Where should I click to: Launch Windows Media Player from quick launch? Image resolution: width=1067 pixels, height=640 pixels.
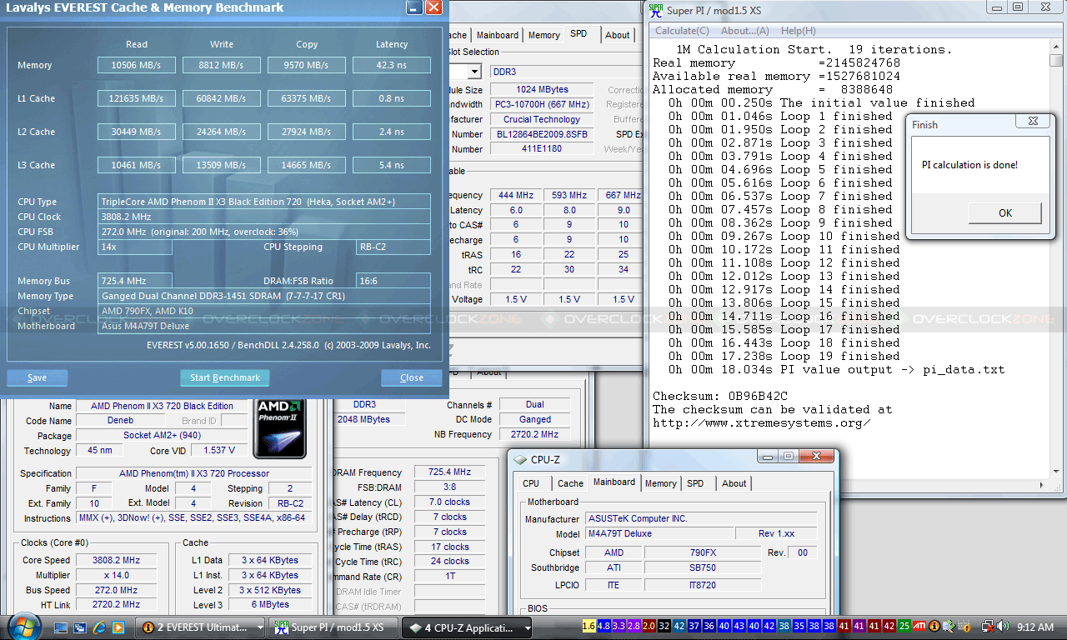click(x=118, y=627)
